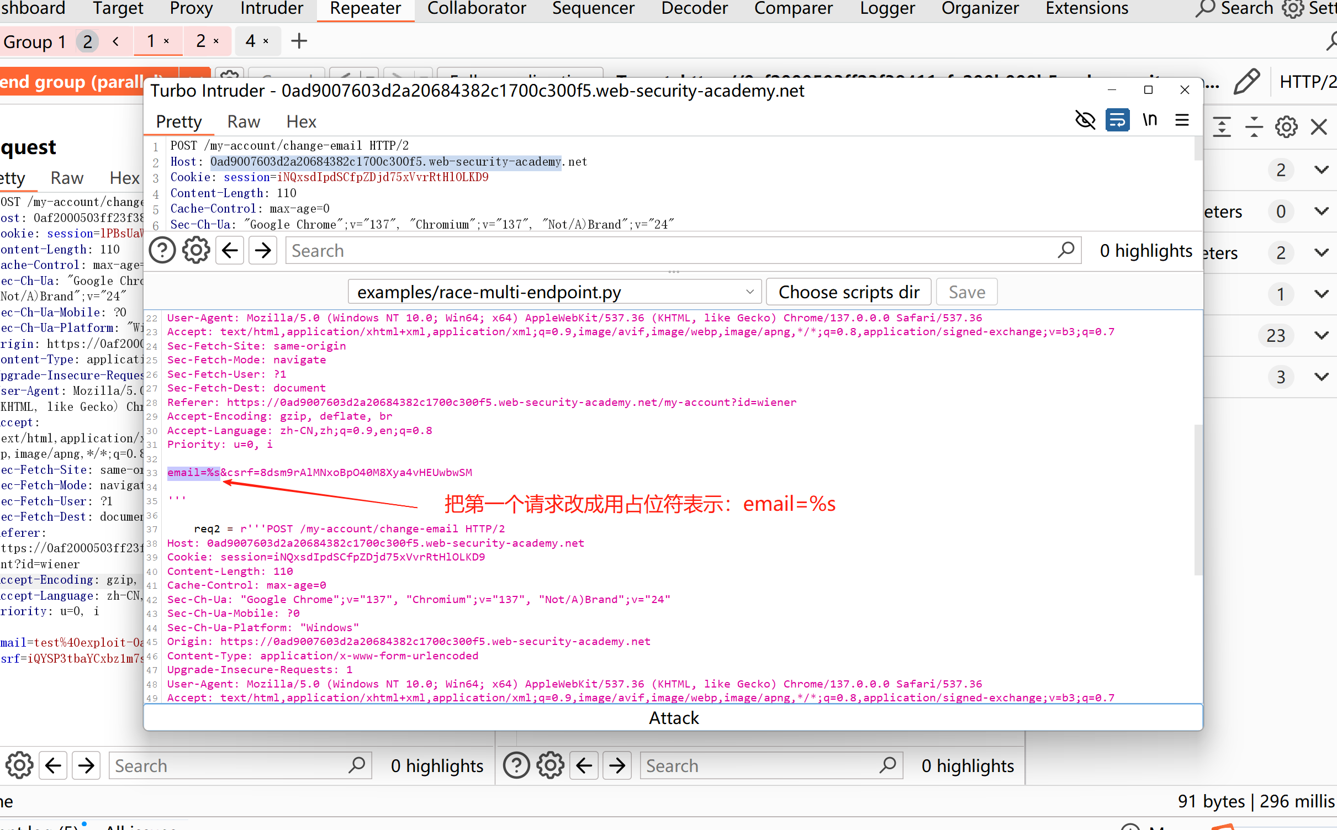Open the Intruder main tab
1337x830 pixels.
(x=271, y=8)
